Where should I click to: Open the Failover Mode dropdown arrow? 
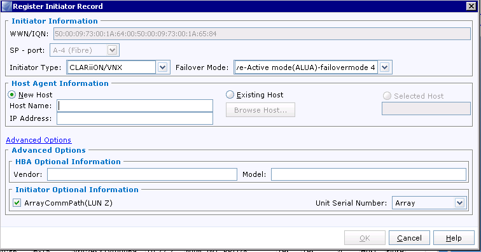[385, 67]
